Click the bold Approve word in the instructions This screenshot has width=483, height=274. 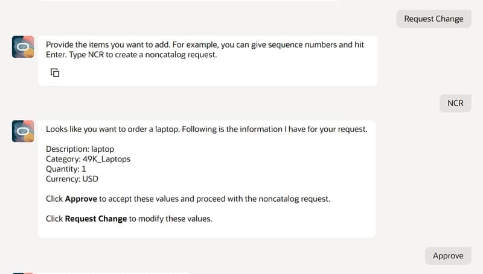pyautogui.click(x=81, y=199)
